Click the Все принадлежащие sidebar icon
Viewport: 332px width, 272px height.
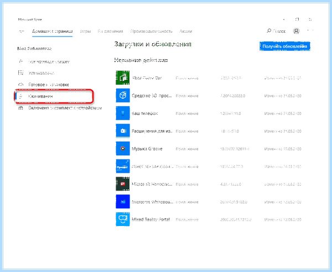(x=20, y=61)
